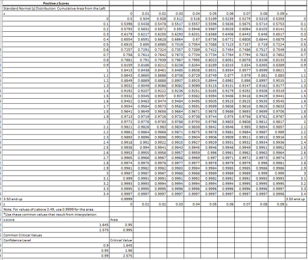308x260 pixels.
Task: Select the 0.9999 cell in '3.50 and up' row
Action: [121, 199]
